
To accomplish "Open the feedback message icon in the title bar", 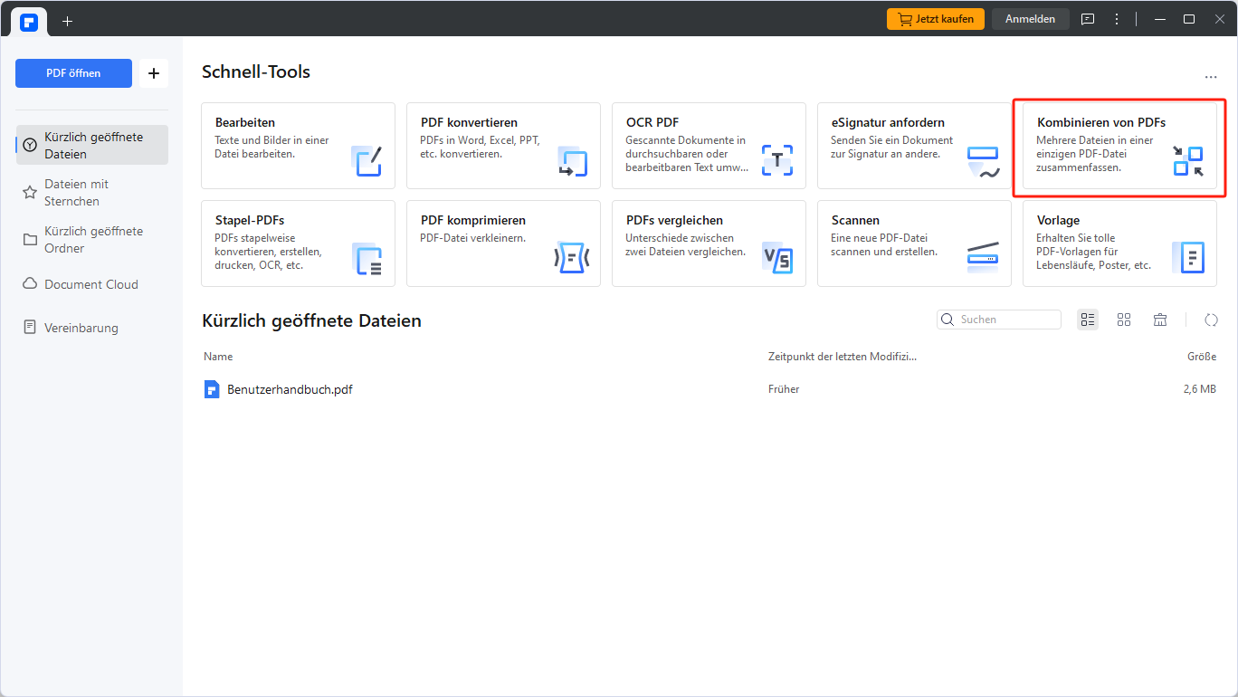I will click(x=1088, y=19).
